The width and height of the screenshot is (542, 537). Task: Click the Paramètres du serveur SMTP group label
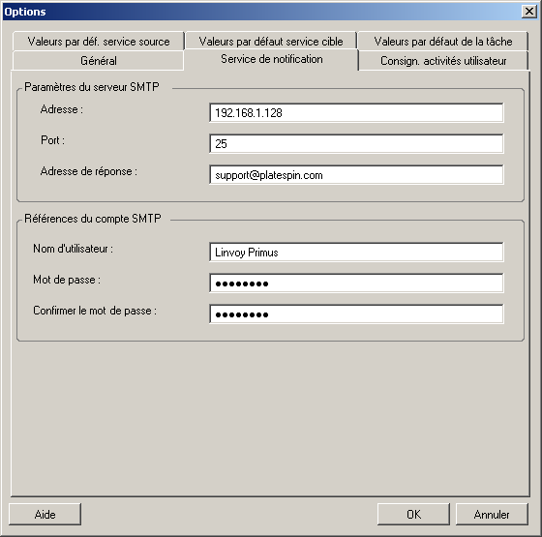pyautogui.click(x=92, y=87)
